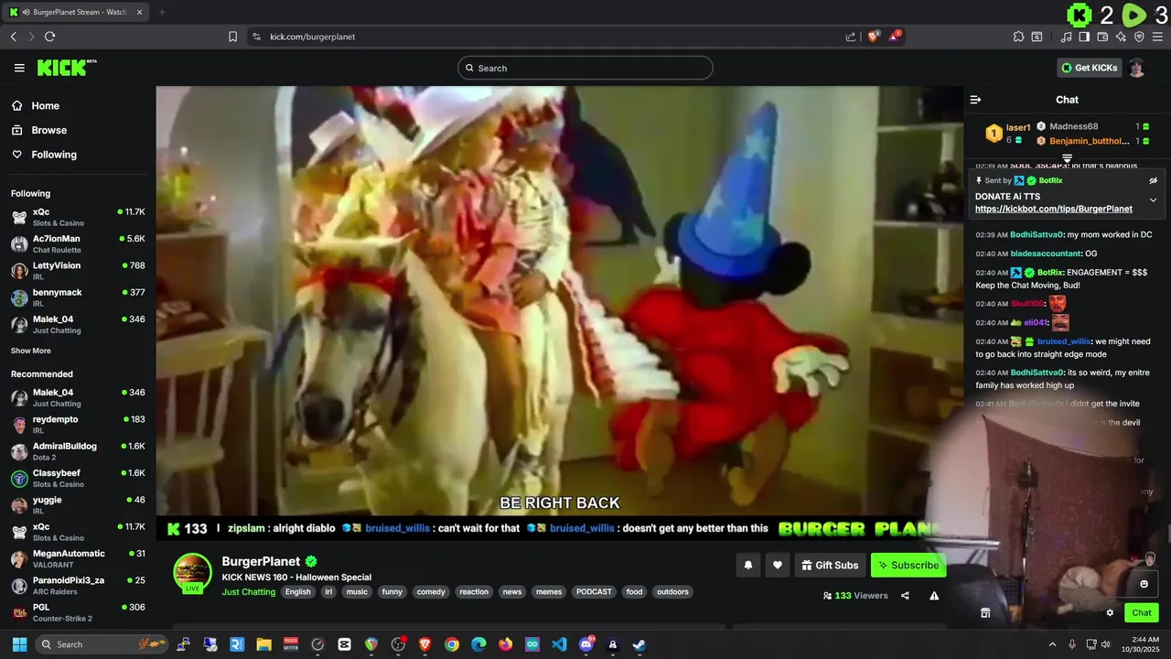Screen dimensions: 1171x659
Task: Open ParanoidPixi3_za recommended channel
Action: [x=77, y=585]
